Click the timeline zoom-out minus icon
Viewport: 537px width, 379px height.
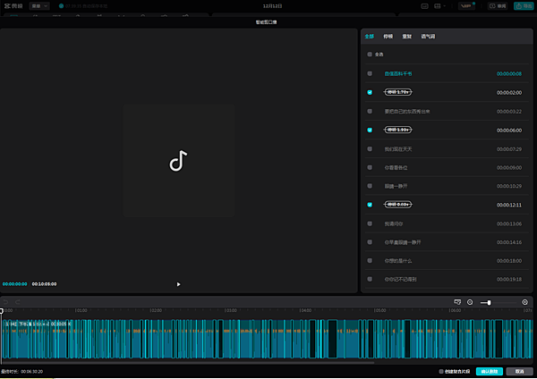470,303
